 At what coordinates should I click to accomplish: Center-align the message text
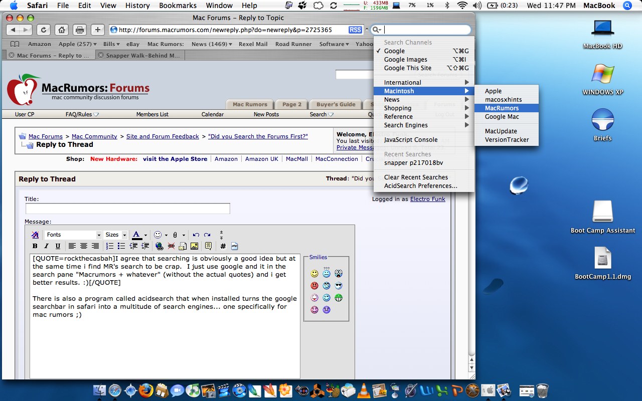pos(84,246)
